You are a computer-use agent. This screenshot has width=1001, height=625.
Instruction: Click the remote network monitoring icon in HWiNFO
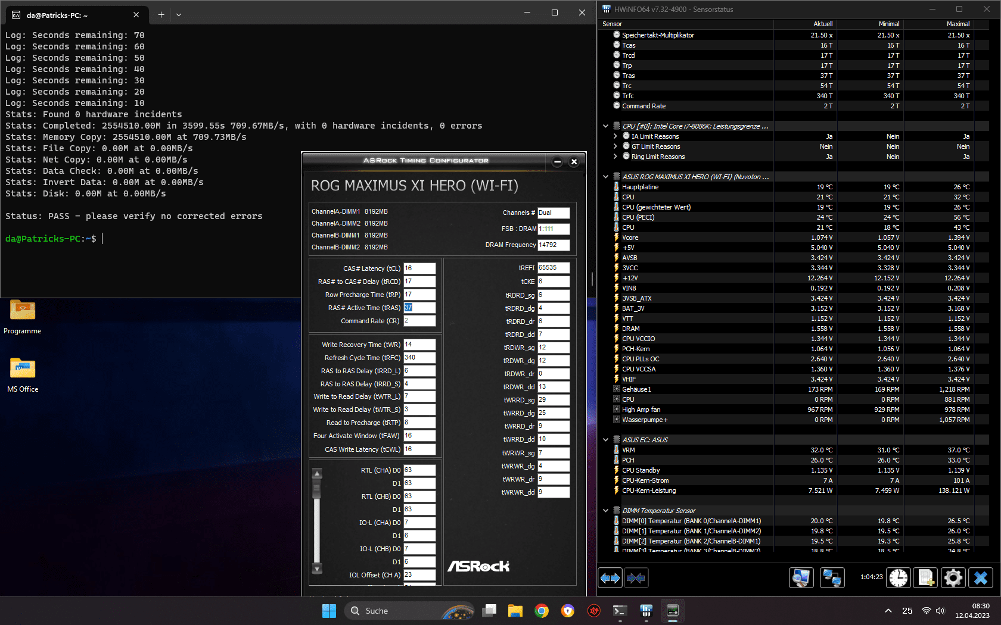tap(832, 578)
